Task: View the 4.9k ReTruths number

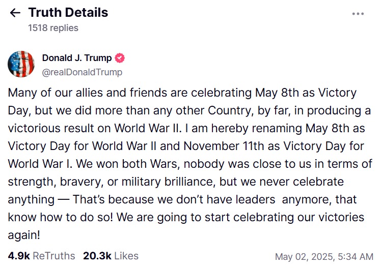Action: [18, 256]
